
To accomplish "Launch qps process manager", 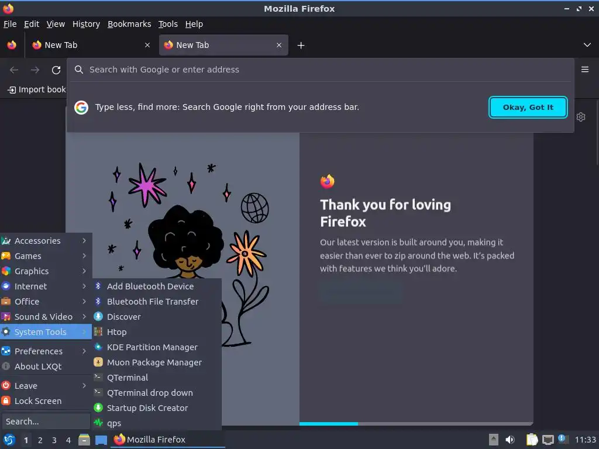I will click(157, 423).
